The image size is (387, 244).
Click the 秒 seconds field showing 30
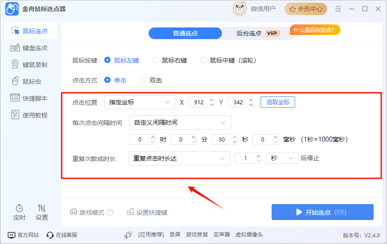(221, 139)
